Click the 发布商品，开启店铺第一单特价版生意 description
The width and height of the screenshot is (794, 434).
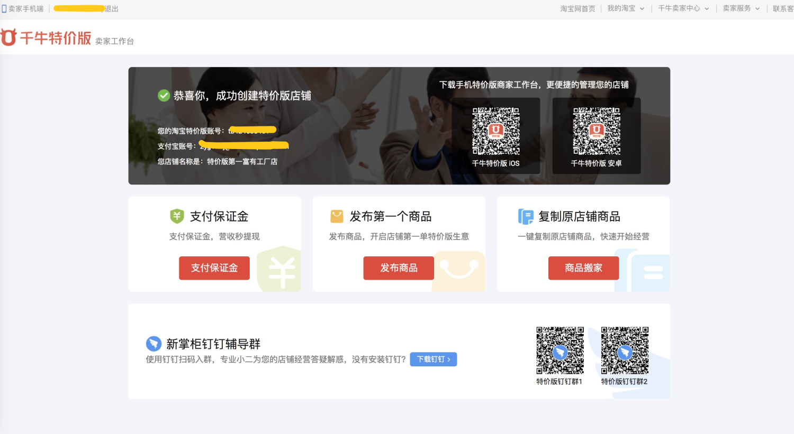(399, 236)
